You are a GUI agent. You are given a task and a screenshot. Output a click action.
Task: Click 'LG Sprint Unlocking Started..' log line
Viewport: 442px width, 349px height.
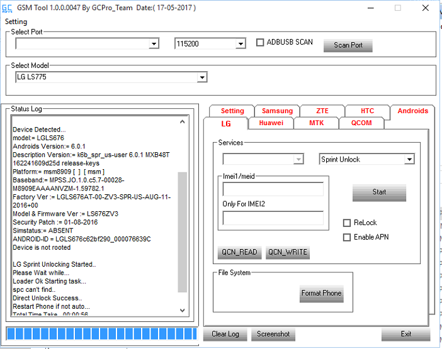coord(54,264)
